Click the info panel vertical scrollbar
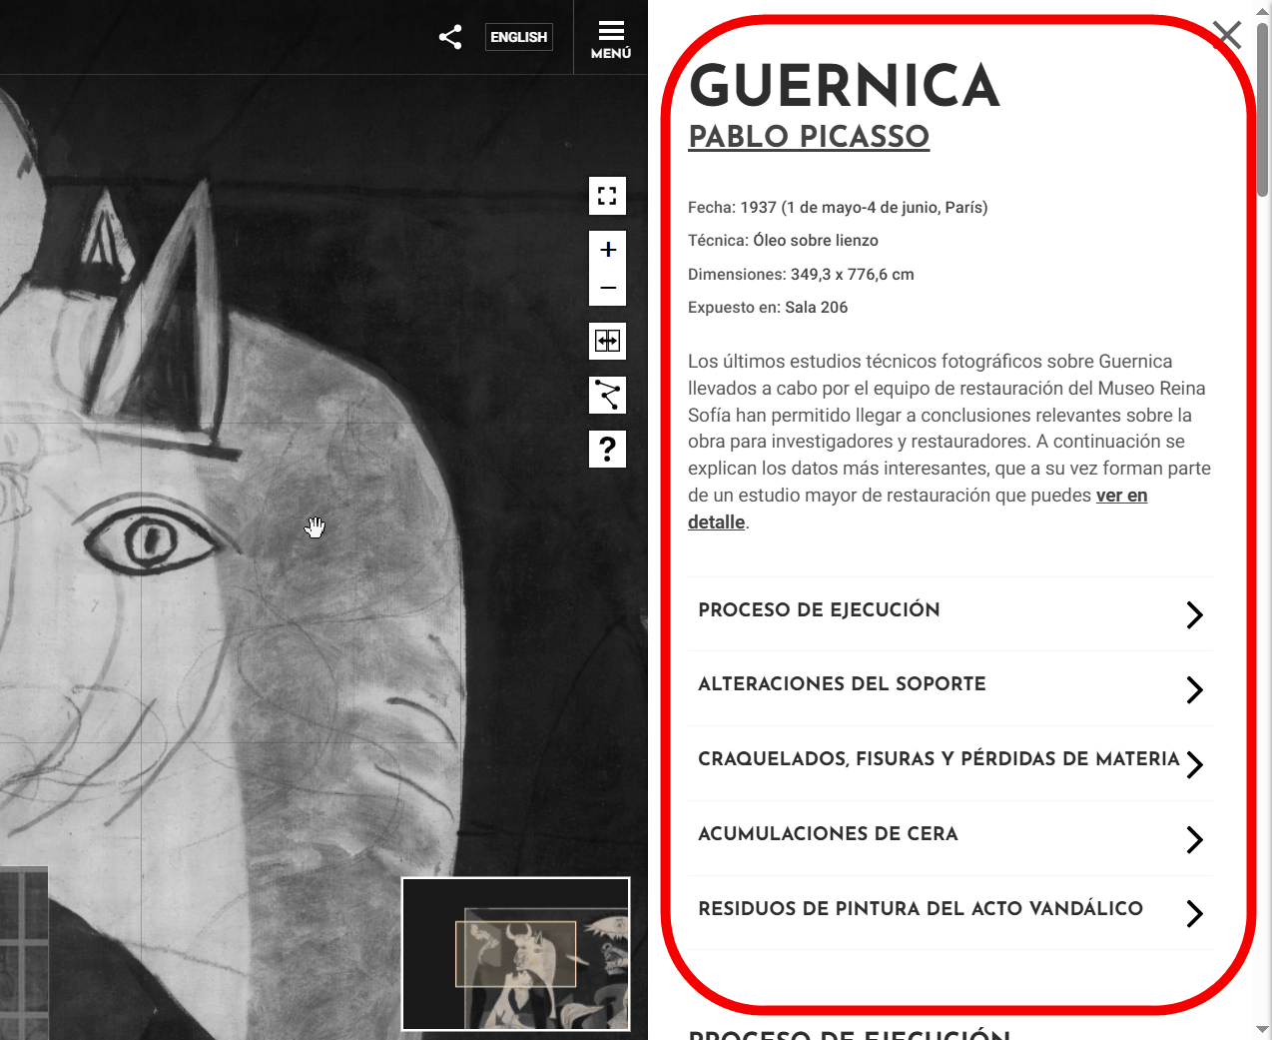The width and height of the screenshot is (1272, 1040). [1263, 110]
